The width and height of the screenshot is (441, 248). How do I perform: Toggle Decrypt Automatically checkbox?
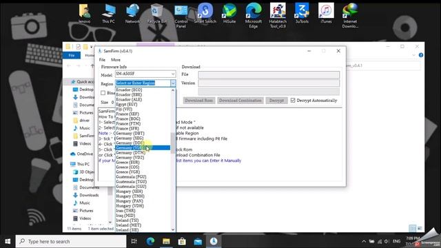click(293, 100)
